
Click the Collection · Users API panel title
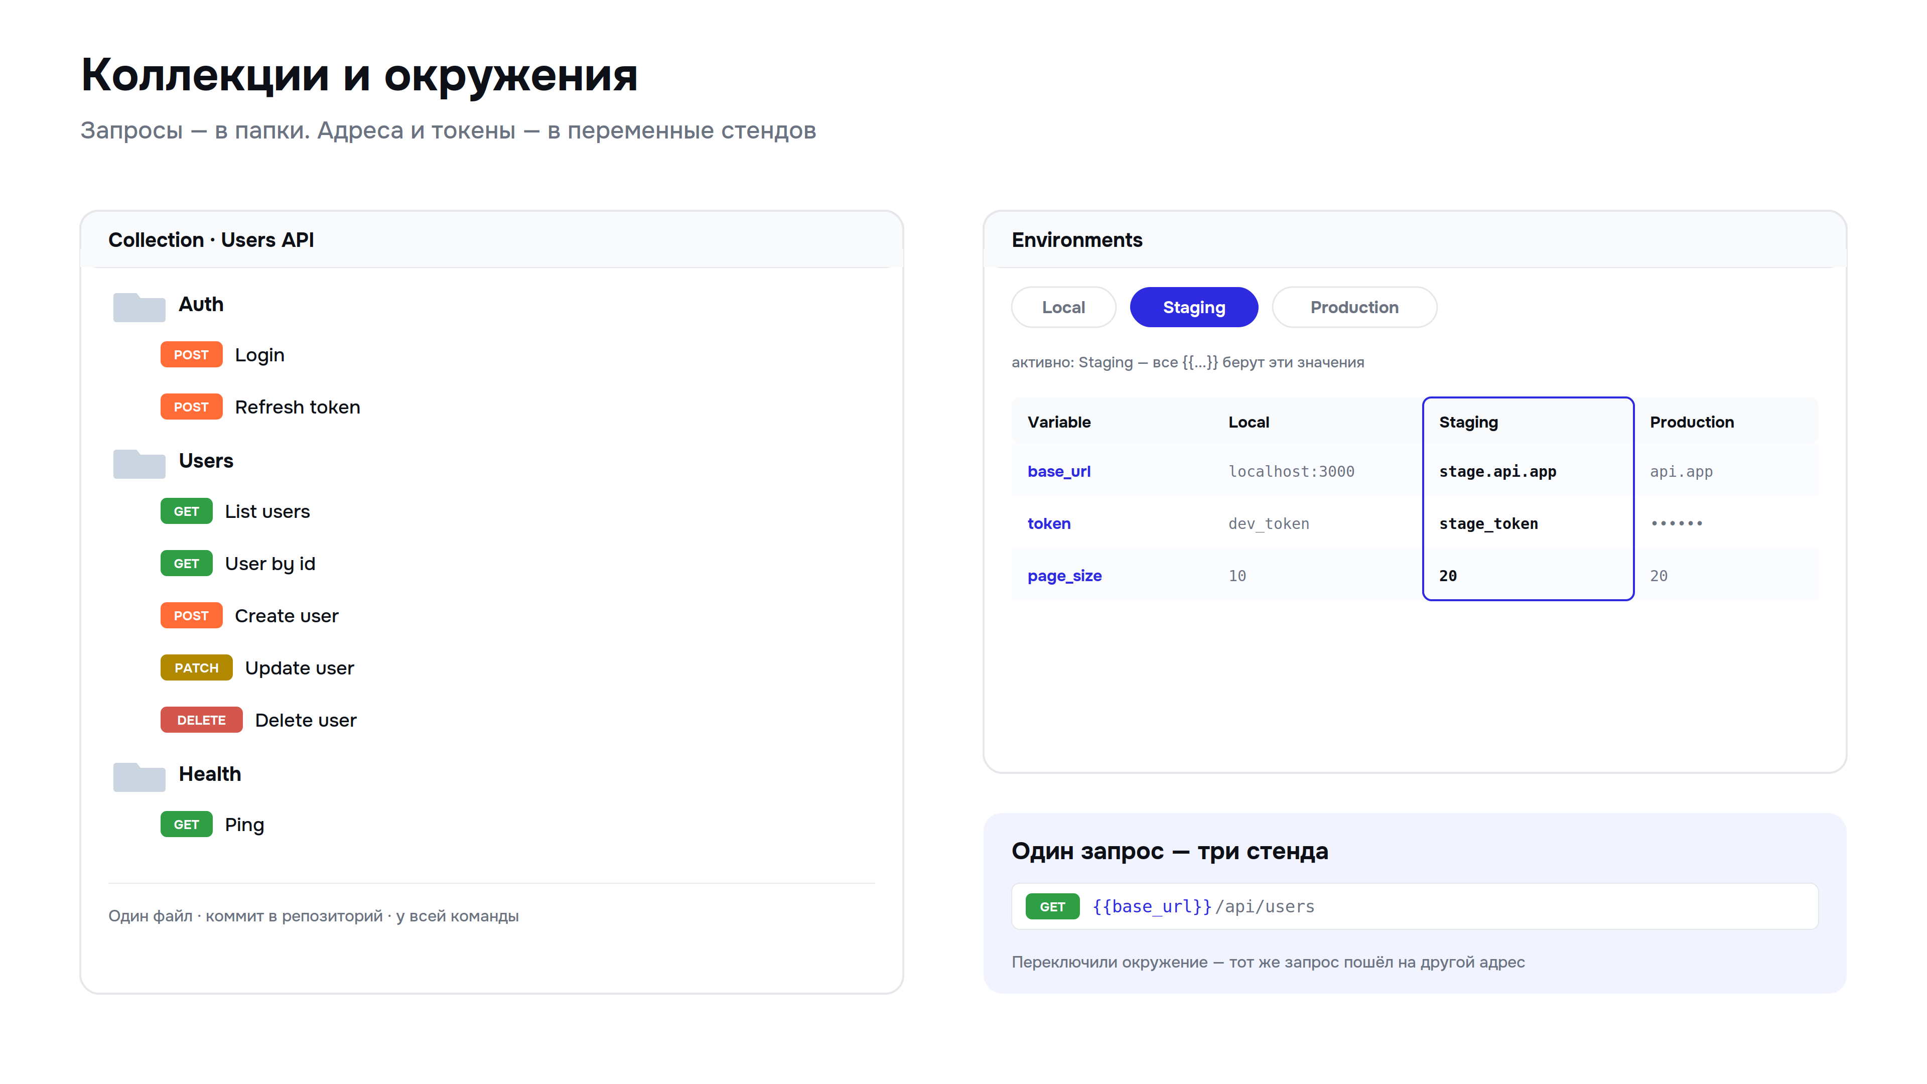(211, 240)
